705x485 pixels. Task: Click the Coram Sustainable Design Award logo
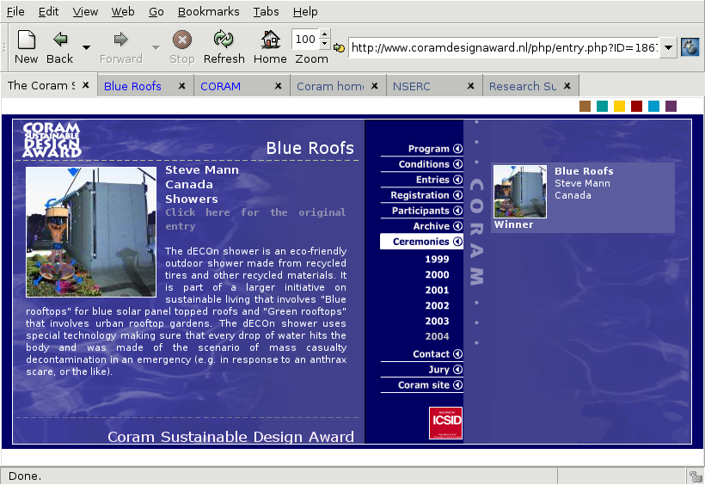tap(52, 140)
